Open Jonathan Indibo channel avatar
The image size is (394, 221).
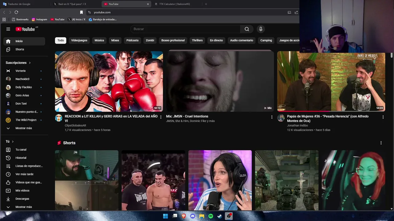point(281,118)
